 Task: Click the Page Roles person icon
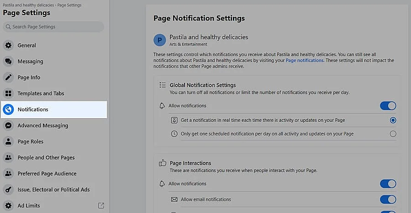pyautogui.click(x=8, y=141)
